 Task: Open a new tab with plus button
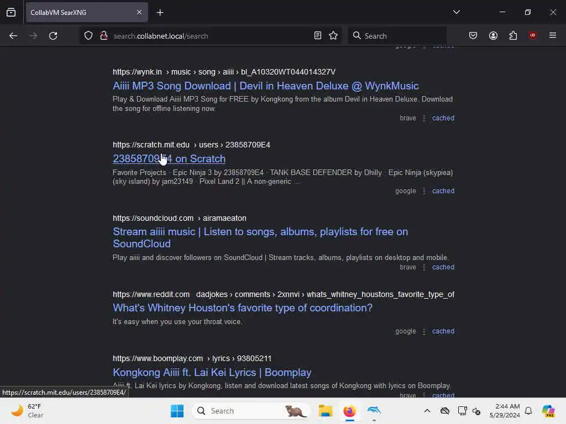click(160, 13)
